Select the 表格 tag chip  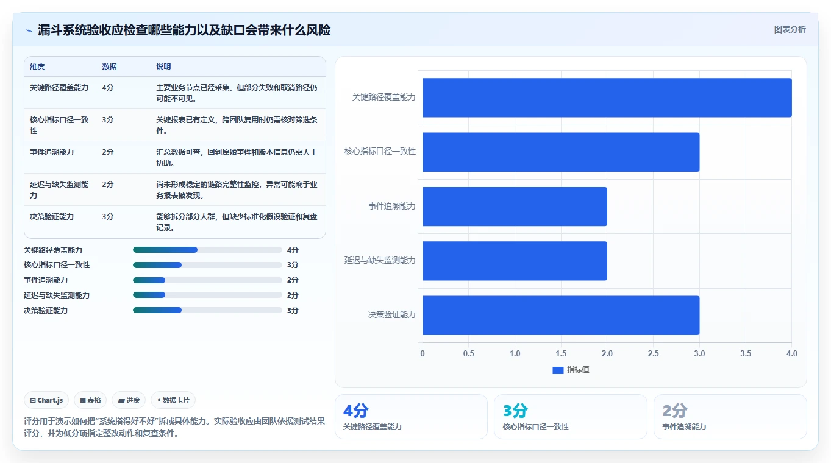pos(90,400)
